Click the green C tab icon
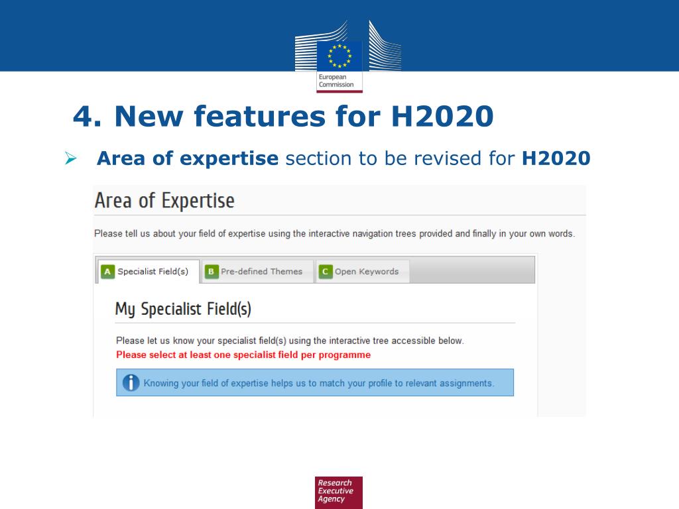Screen dimensions: 679x509 coord(325,272)
